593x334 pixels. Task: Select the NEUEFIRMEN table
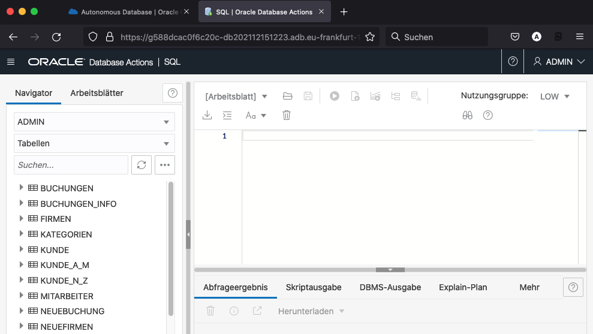click(x=67, y=326)
